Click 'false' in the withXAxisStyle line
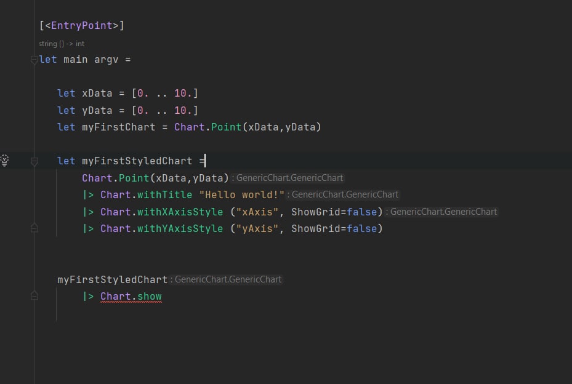 click(x=361, y=212)
